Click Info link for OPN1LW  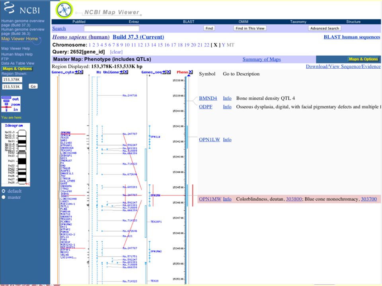click(x=227, y=139)
